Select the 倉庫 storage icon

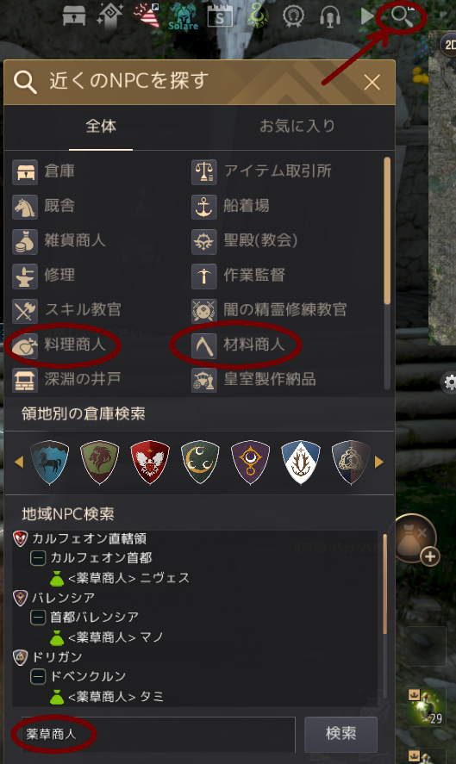pyautogui.click(x=25, y=171)
